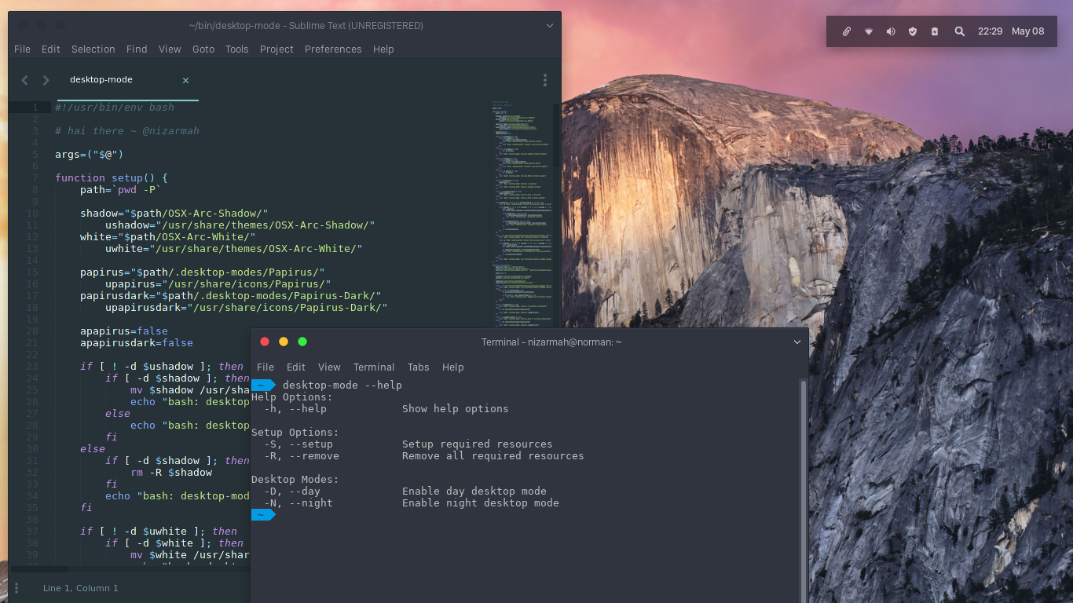Click '-N, --night' option in Terminal

coord(298,503)
